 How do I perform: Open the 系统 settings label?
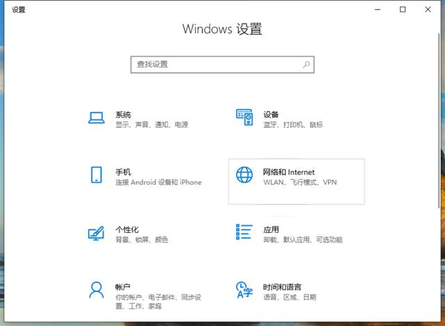point(123,114)
